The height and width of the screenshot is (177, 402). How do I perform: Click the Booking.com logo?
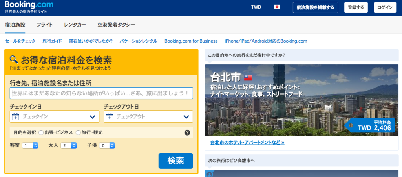point(29,5)
